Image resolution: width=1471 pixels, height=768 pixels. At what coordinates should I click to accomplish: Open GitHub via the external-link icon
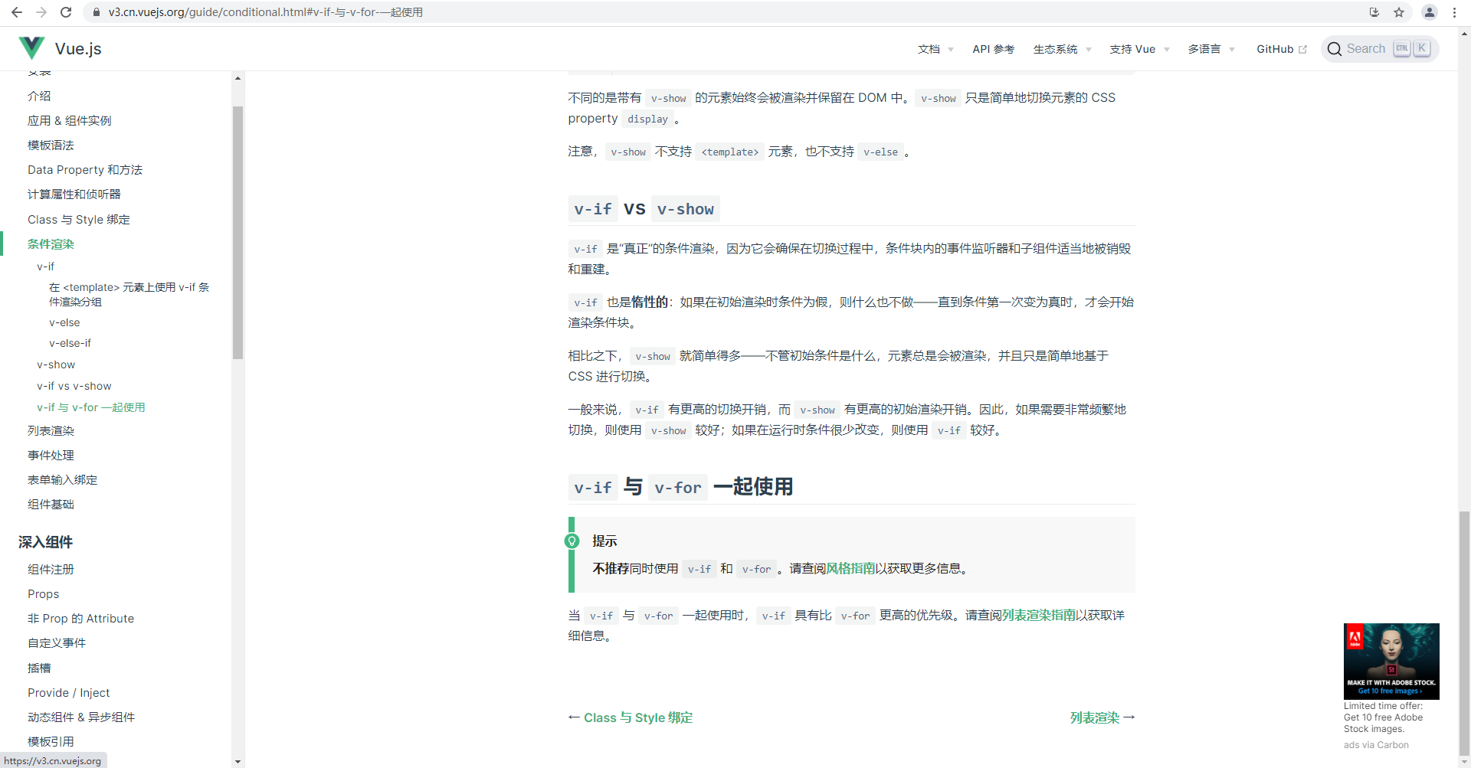coord(1304,48)
